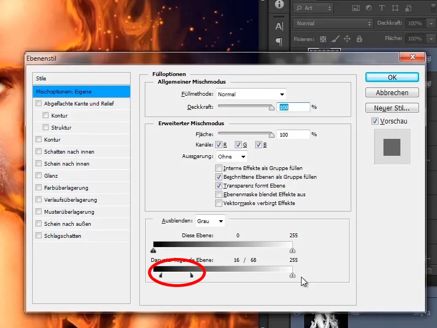Lock layer position move icon
Image resolution: width=437 pixels, height=328 pixels.
tap(347, 39)
